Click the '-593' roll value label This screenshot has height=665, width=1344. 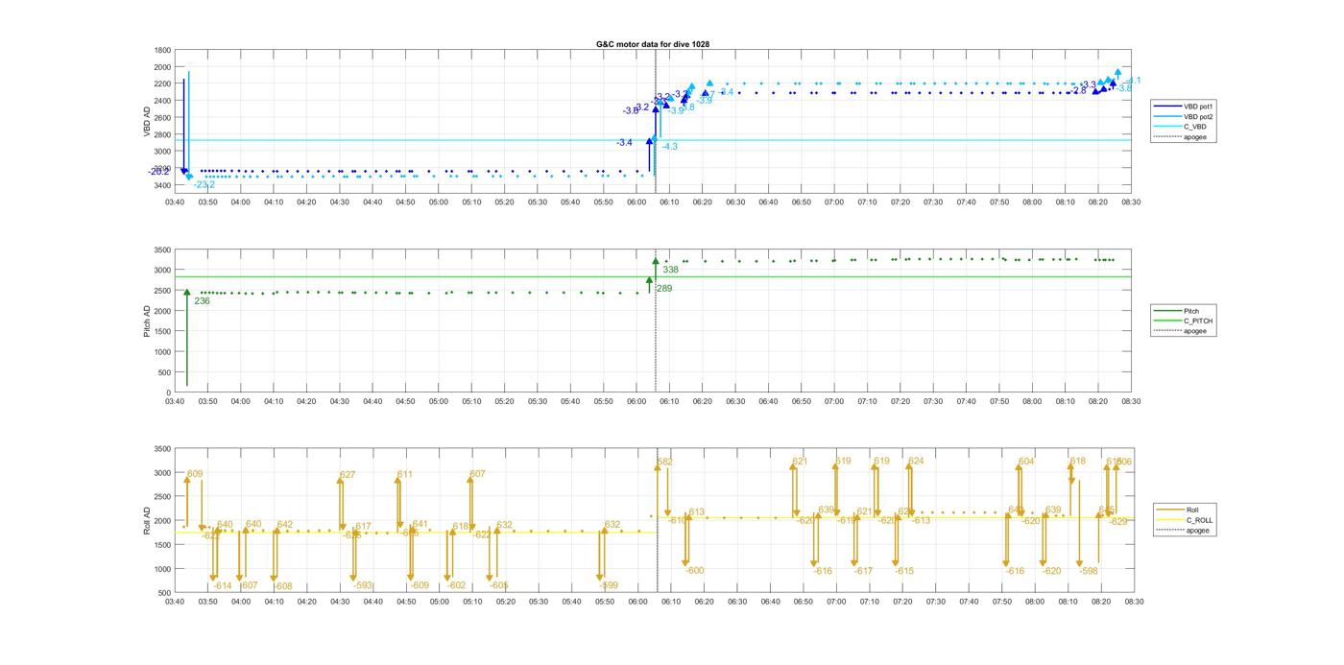363,585
